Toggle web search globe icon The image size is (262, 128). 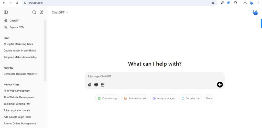pyautogui.click(x=96, y=84)
